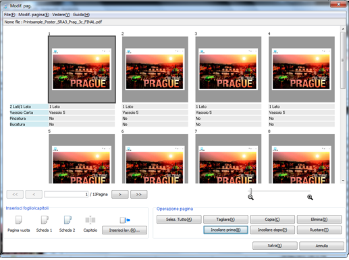Insert Scheda 2 tab sheet icon

(x=68, y=220)
